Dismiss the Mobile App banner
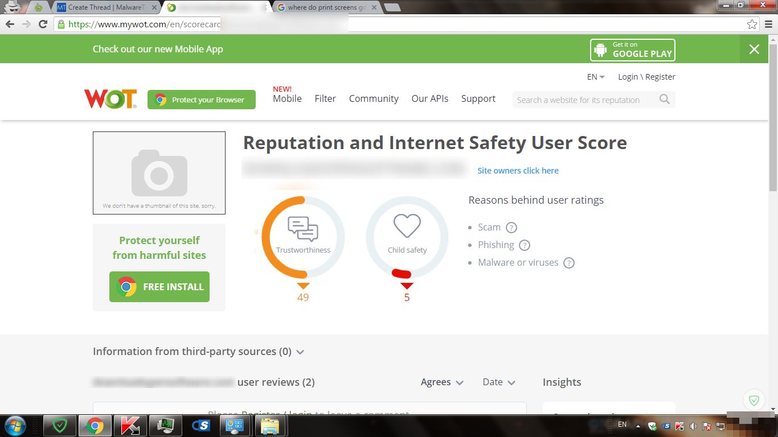Image resolution: width=778 pixels, height=437 pixels. [754, 49]
